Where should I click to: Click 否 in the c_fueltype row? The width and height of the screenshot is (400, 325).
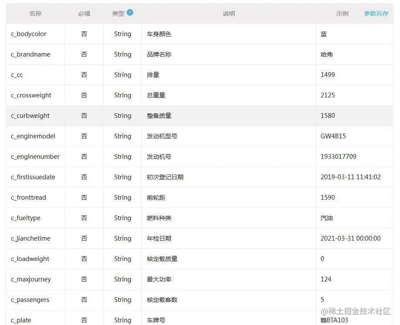[x=84, y=218]
